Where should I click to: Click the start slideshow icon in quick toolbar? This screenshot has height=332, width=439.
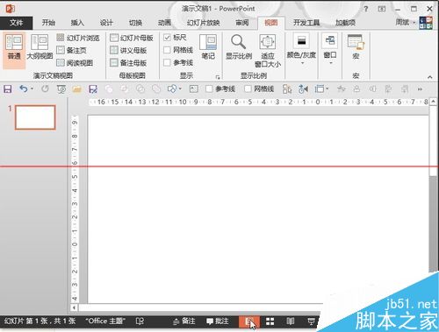click(61, 88)
